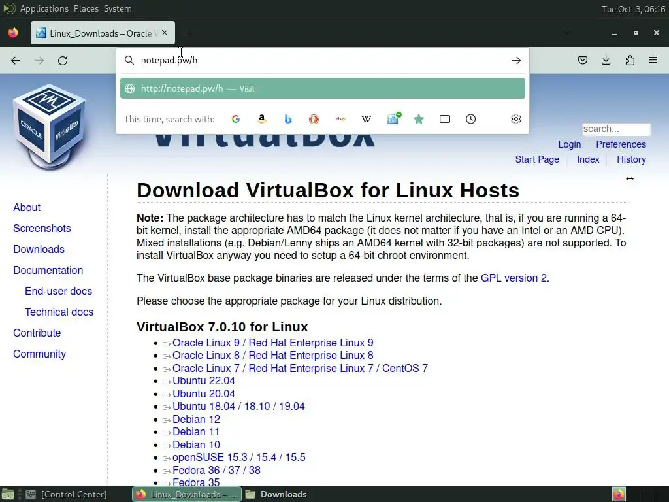Click the Firefox icon in title bar
This screenshot has width=669, height=502.
coord(13,33)
